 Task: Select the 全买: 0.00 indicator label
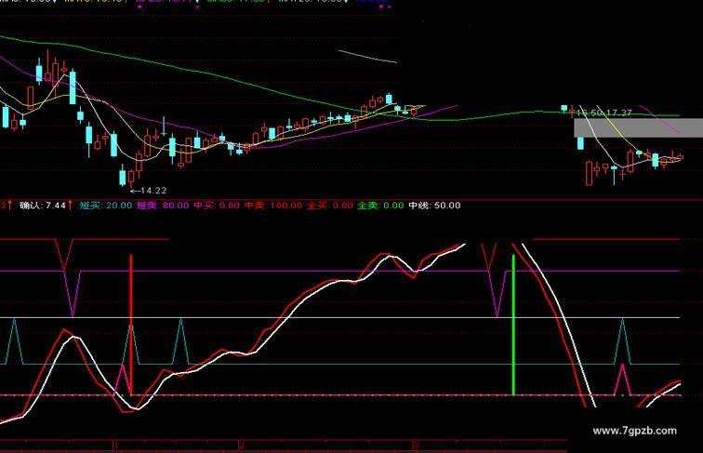click(329, 206)
